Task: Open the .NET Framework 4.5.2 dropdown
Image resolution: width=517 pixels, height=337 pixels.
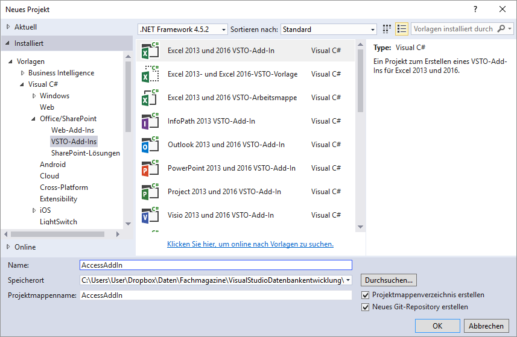Action: coord(224,30)
